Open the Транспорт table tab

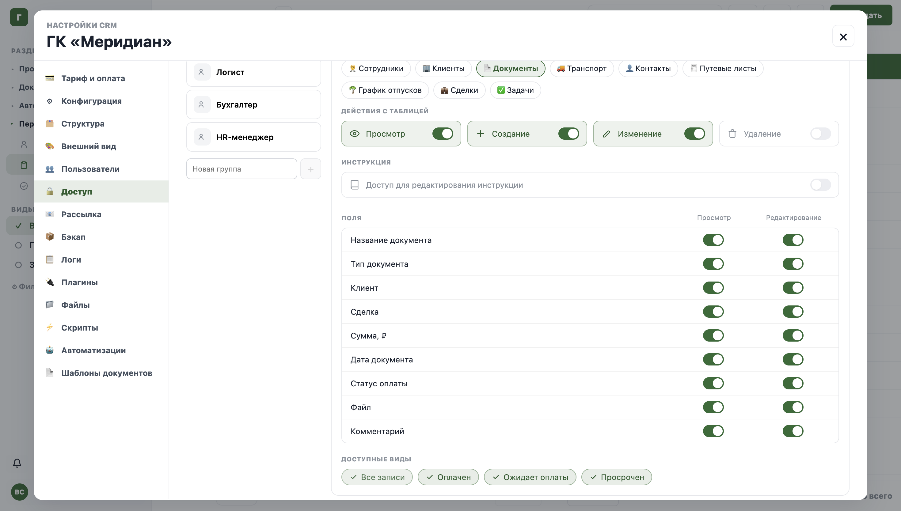click(x=582, y=68)
